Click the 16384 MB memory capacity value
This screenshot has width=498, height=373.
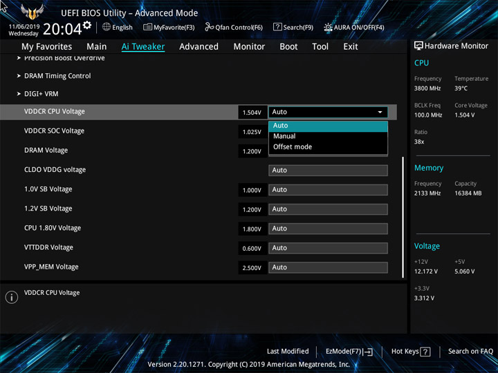point(468,193)
